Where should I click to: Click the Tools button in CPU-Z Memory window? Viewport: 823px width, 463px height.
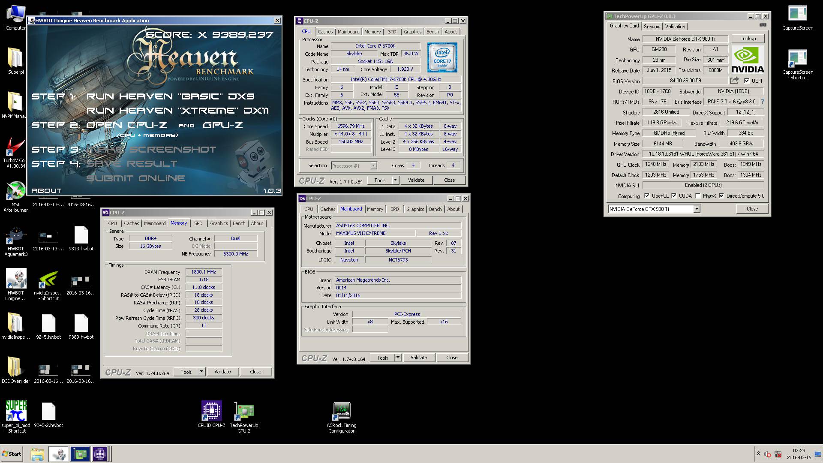click(186, 372)
